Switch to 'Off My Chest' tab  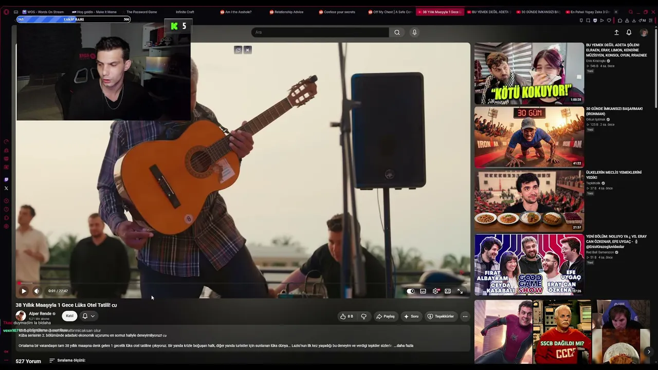point(390,12)
